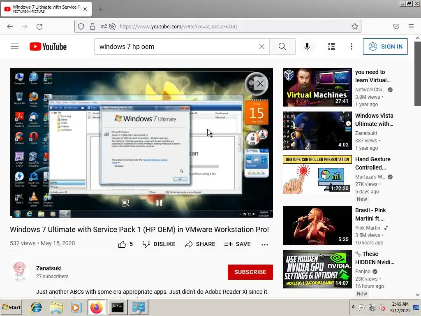Click the muted volume tray icon

click(x=382, y=307)
